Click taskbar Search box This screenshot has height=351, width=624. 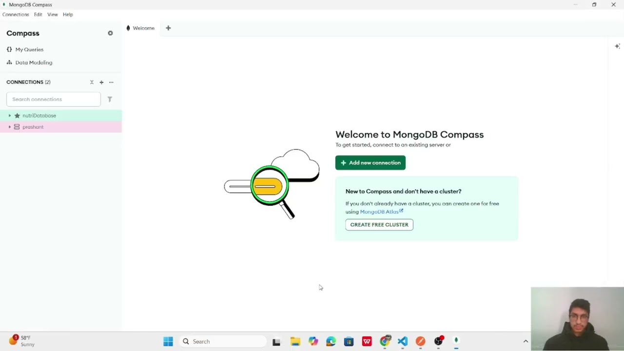222,342
